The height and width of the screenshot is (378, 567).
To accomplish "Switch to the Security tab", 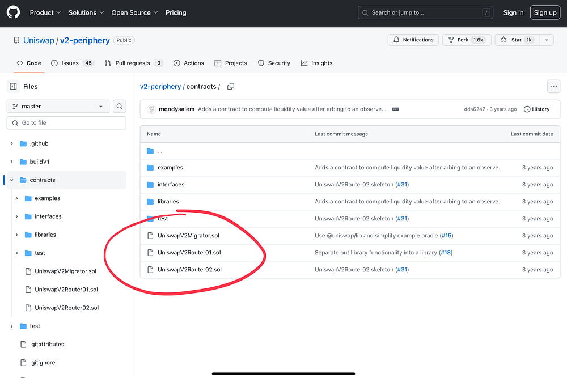I will (274, 63).
